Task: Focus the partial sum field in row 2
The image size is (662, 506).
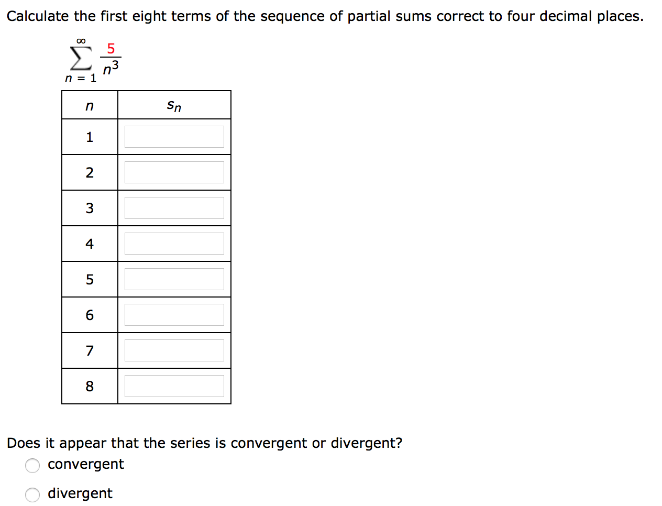Action: point(174,172)
